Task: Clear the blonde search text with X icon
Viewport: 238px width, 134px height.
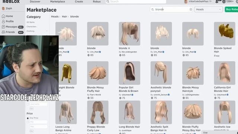Action: (191, 9)
